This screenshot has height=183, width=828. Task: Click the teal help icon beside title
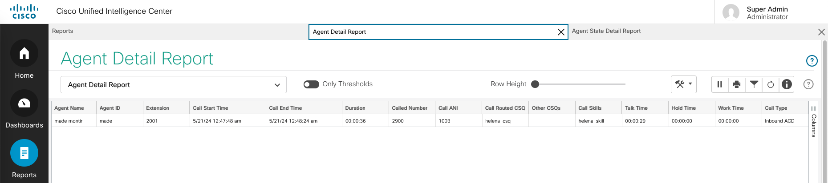(812, 61)
